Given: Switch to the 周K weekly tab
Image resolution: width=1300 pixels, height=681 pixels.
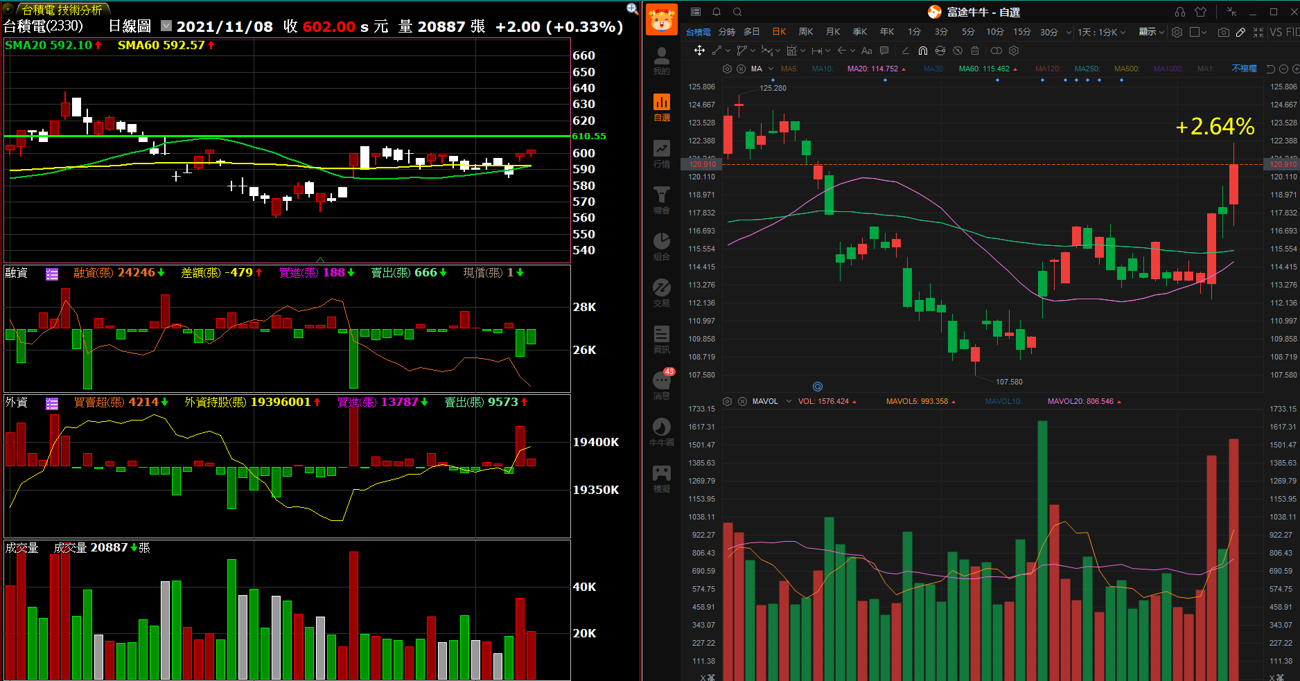Looking at the screenshot, I should click(x=806, y=32).
